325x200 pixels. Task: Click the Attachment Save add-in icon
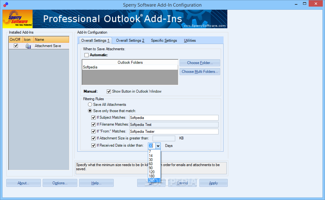(28, 46)
